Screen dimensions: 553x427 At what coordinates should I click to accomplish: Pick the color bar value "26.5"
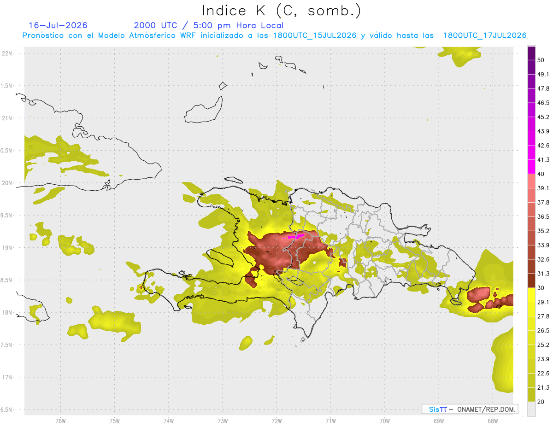coord(543,331)
